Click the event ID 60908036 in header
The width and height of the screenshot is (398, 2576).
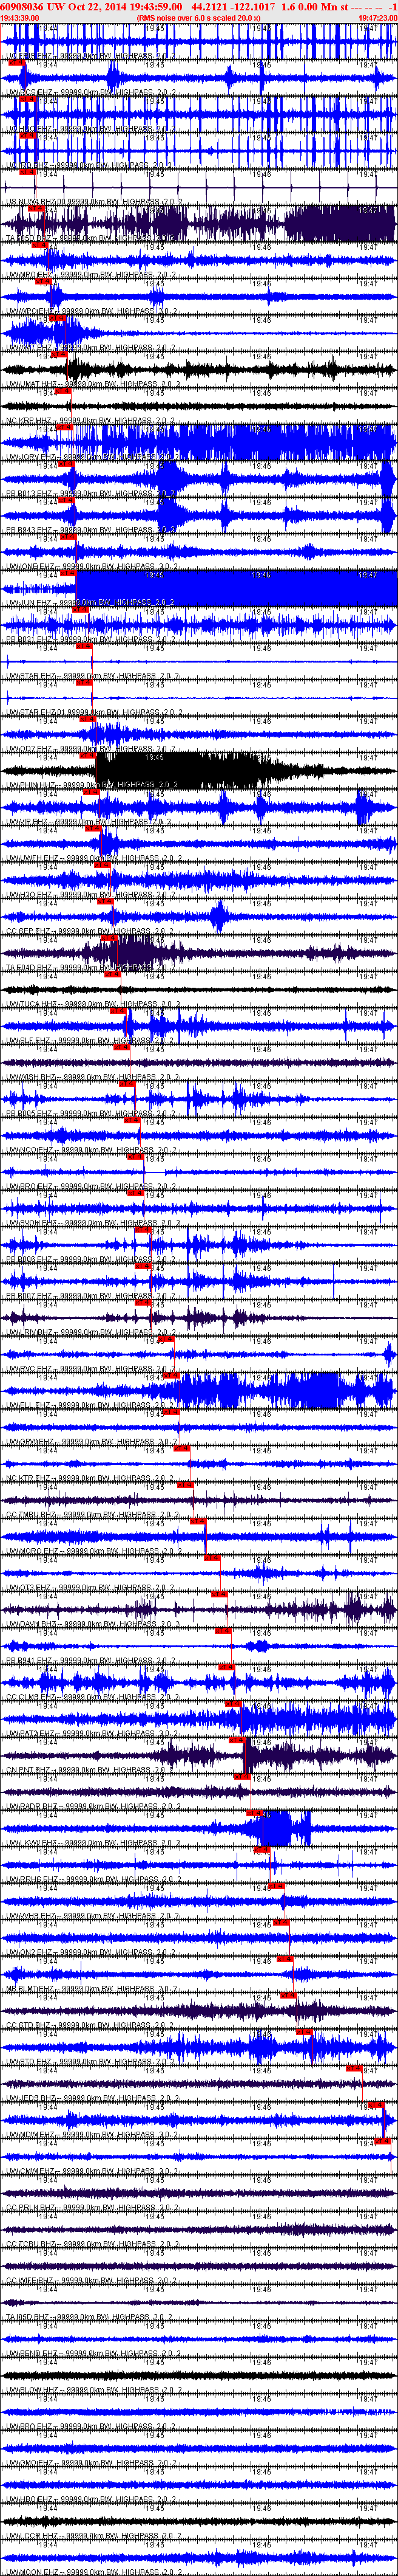coord(21,6)
